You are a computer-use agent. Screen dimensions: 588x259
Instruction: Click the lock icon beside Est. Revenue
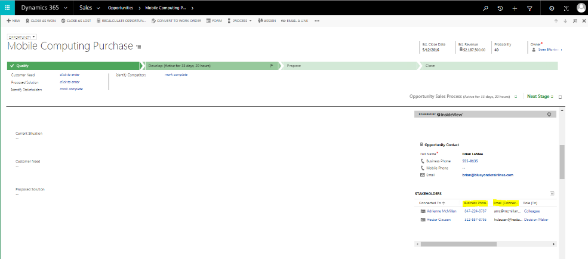click(460, 50)
